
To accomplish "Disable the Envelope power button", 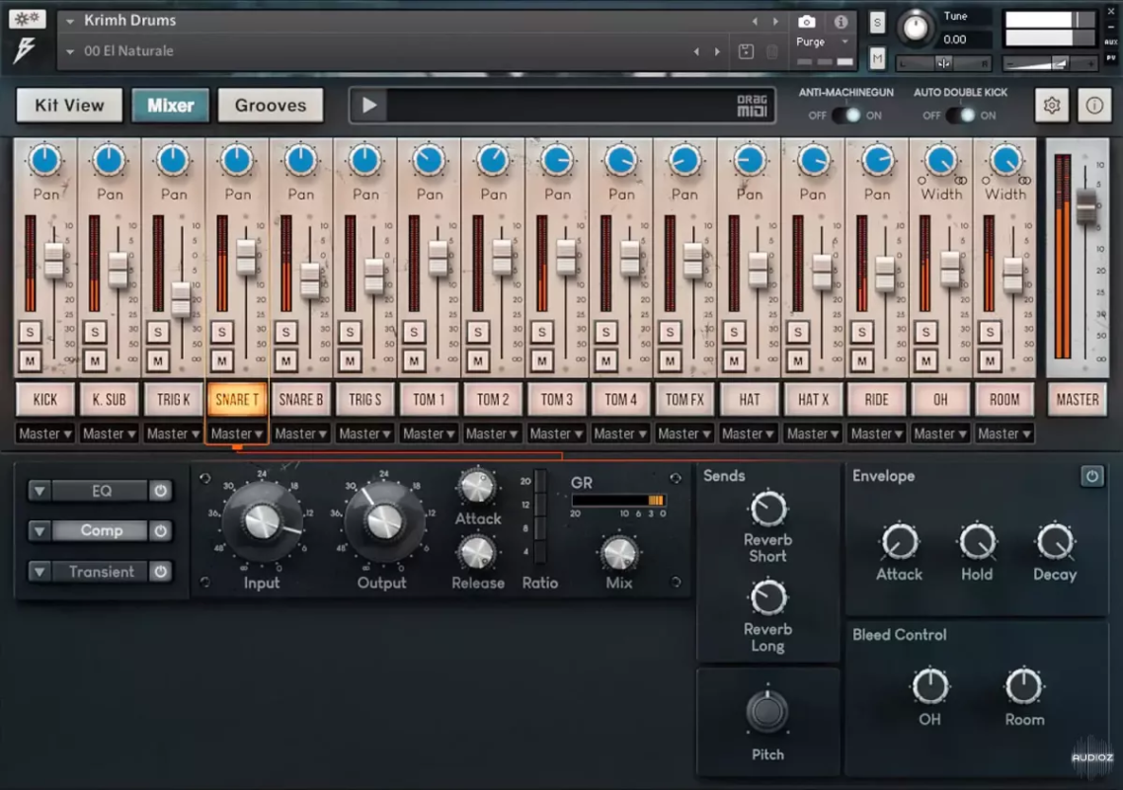I will (1091, 476).
